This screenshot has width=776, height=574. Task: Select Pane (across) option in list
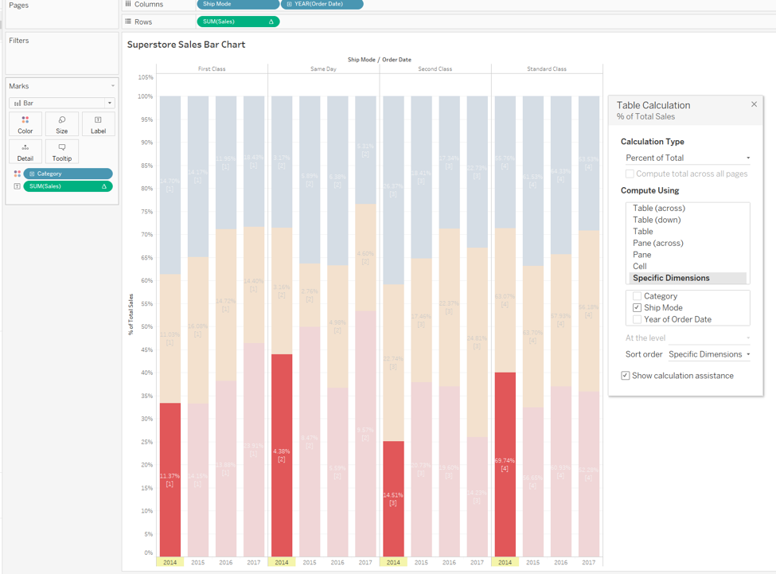(x=657, y=244)
